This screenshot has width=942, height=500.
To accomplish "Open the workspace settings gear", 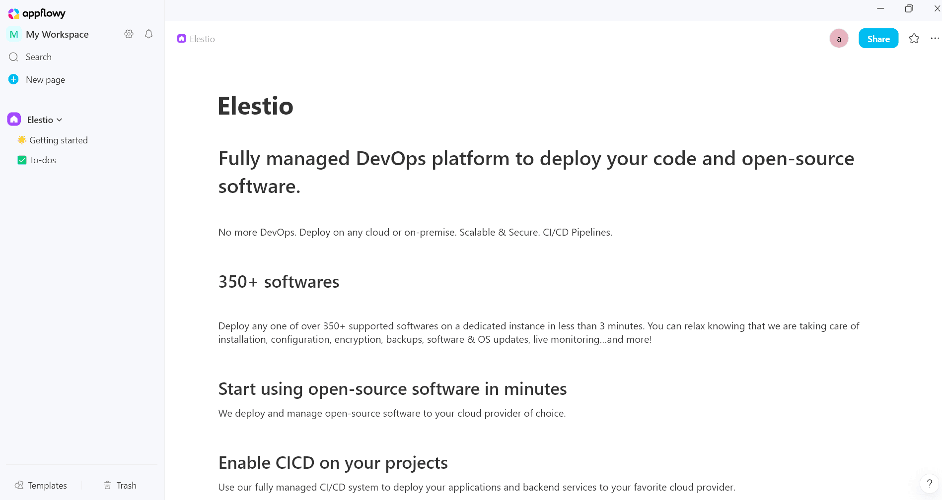I will (129, 34).
